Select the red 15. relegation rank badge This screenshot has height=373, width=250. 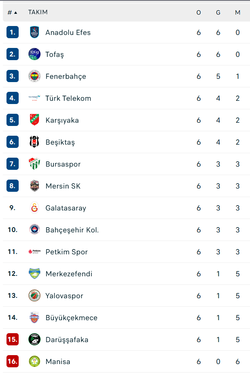[13, 339]
